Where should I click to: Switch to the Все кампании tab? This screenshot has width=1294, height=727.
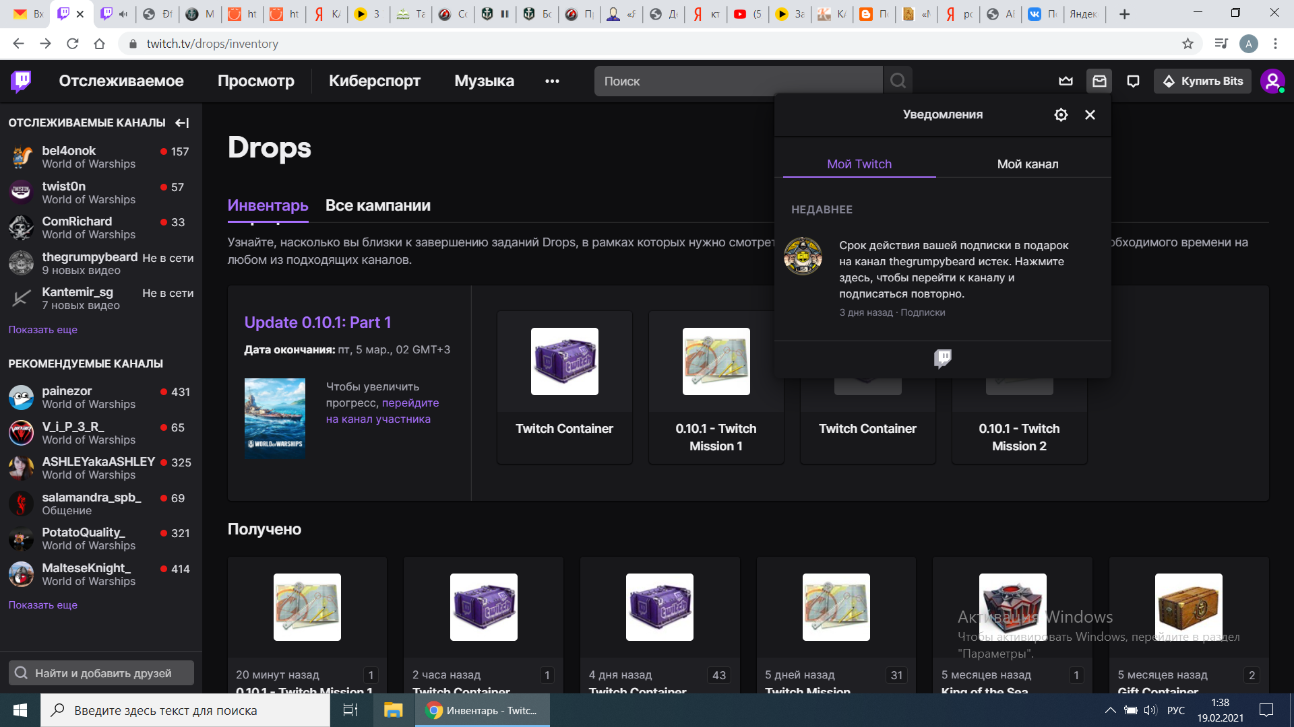pos(377,205)
